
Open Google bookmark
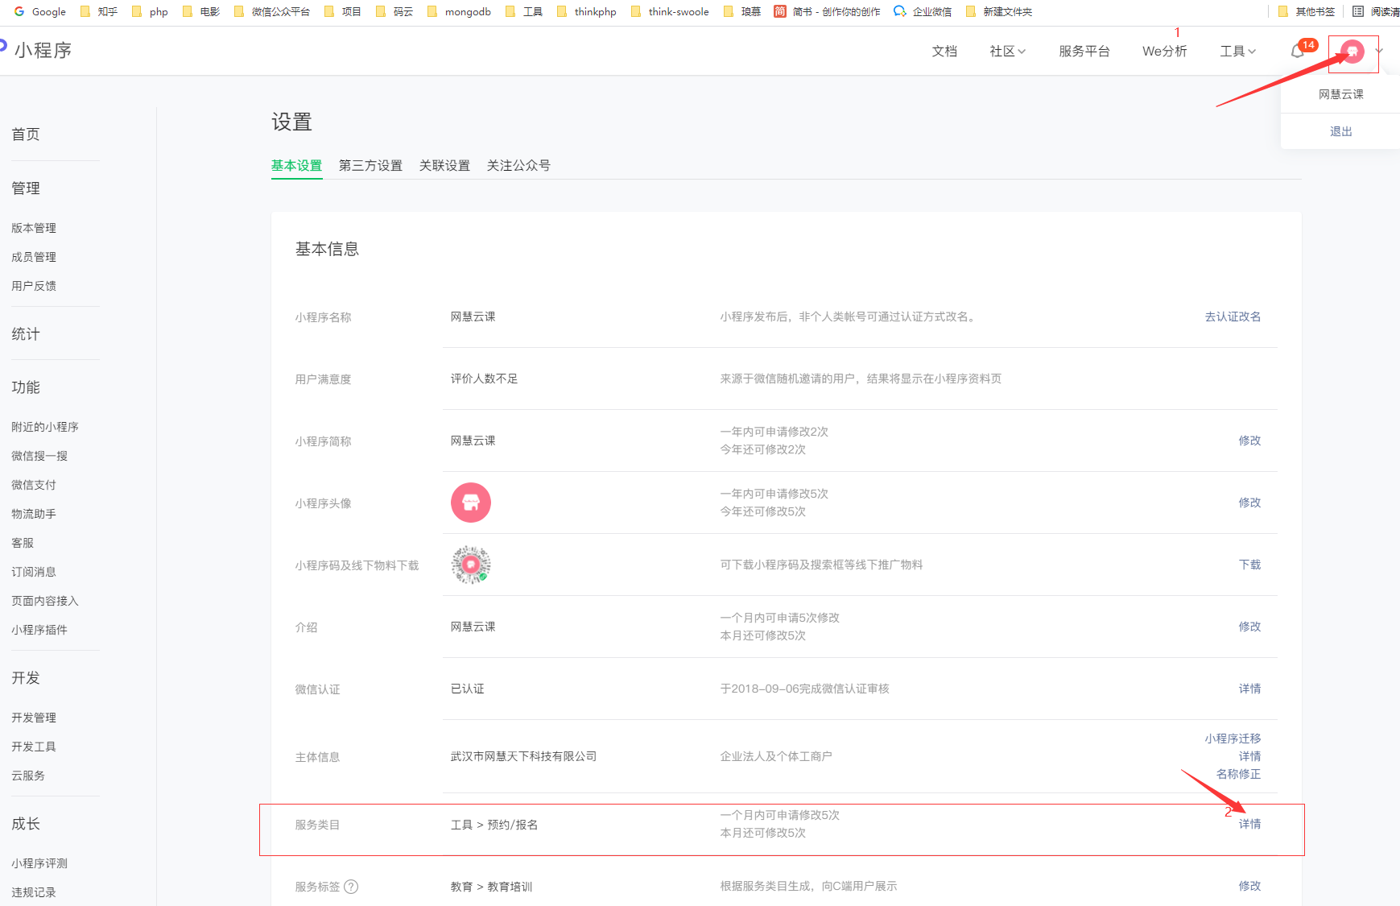pyautogui.click(x=40, y=11)
